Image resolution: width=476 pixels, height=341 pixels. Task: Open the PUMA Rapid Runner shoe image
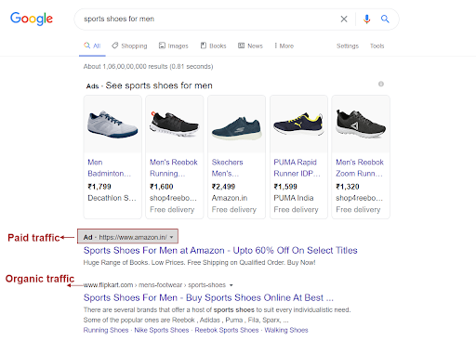pyautogui.click(x=298, y=125)
